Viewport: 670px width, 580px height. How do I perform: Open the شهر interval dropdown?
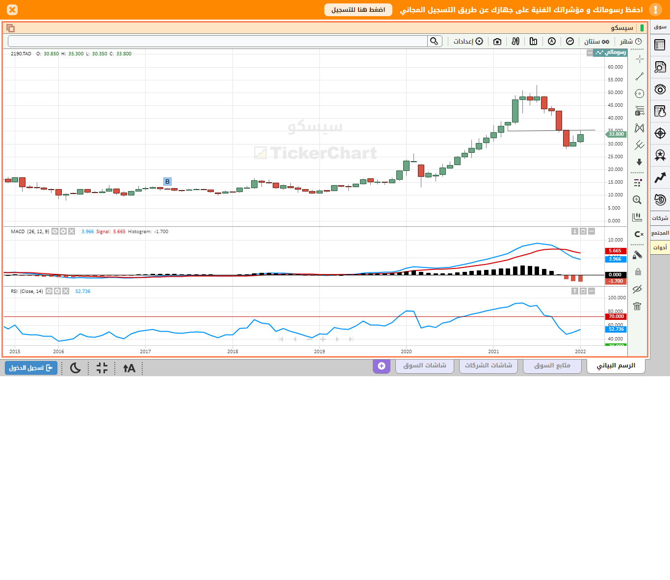(x=631, y=42)
